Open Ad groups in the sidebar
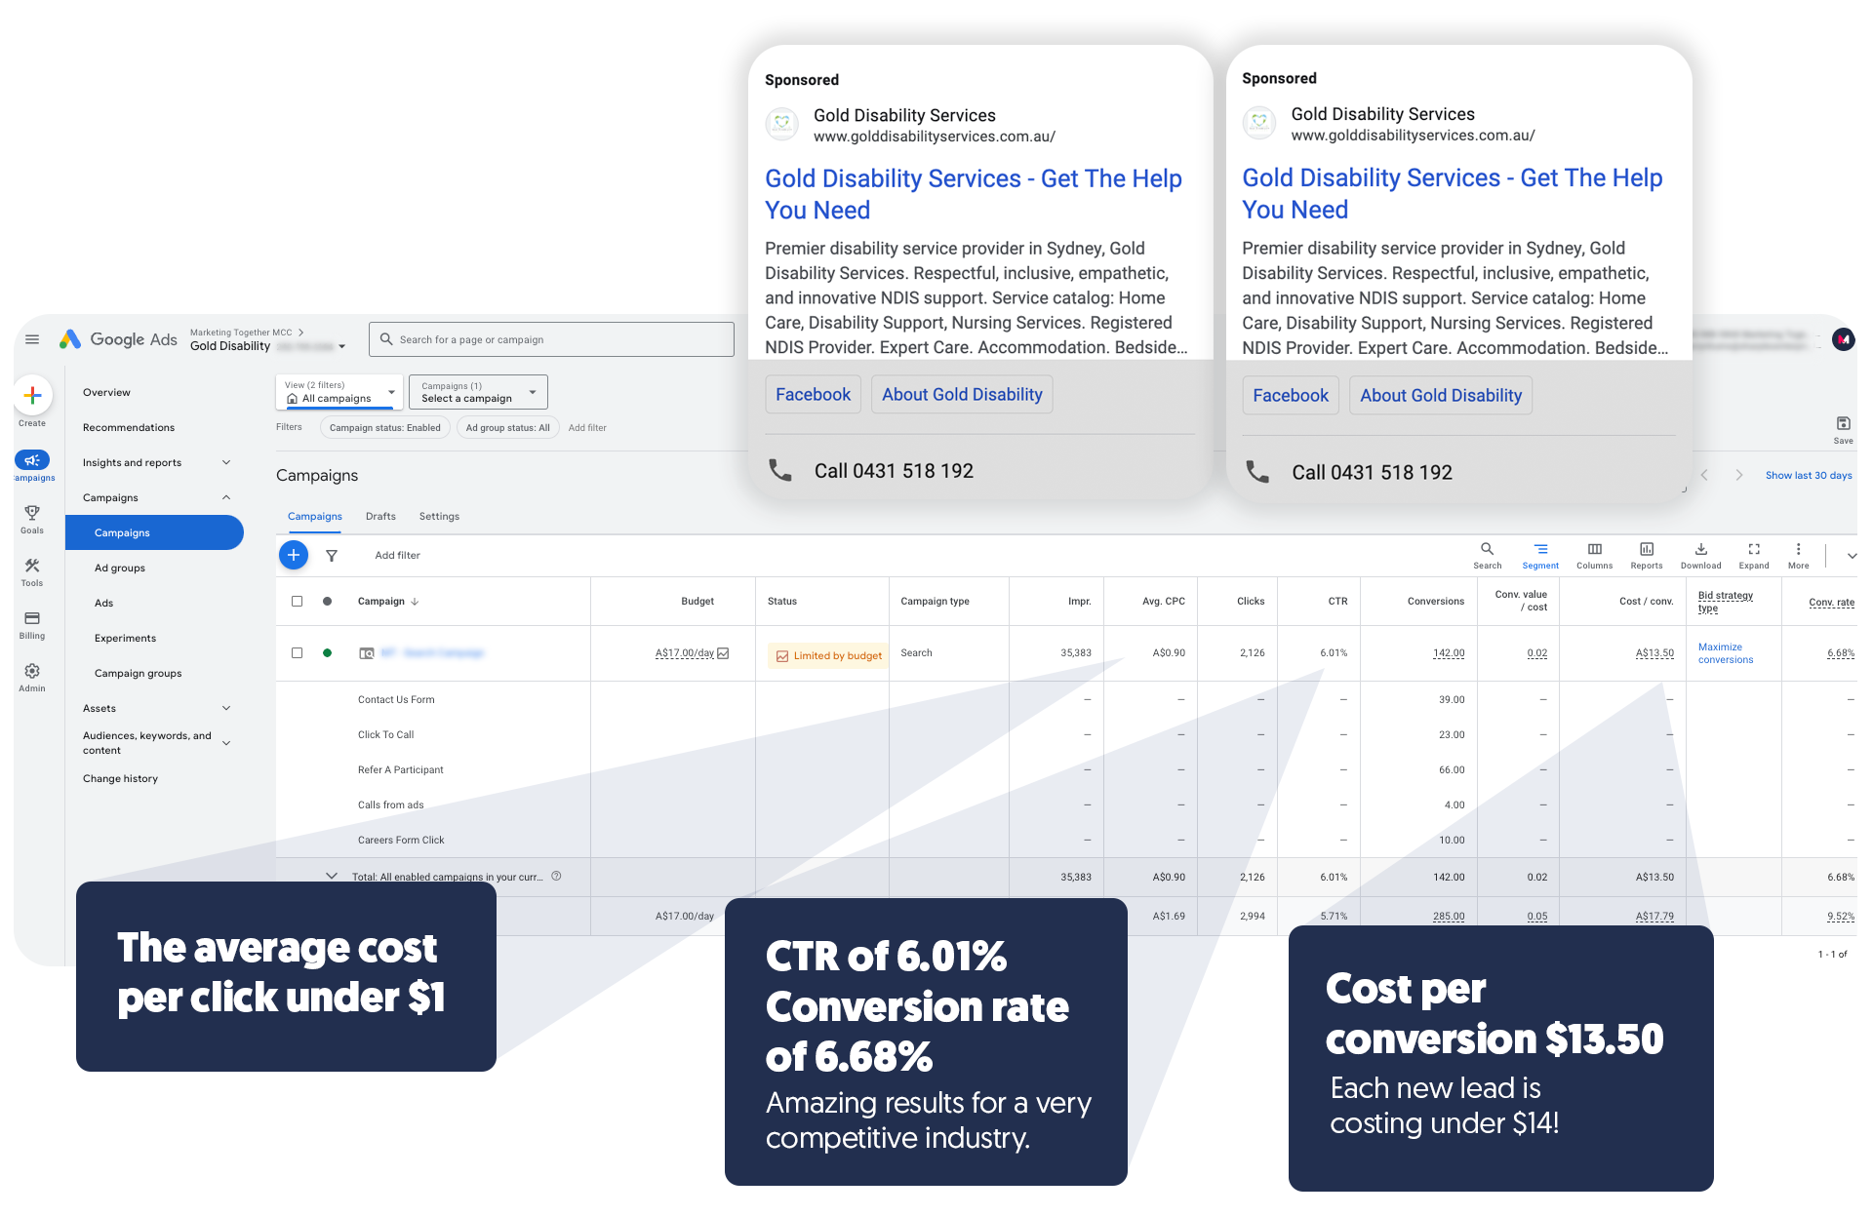The width and height of the screenshot is (1873, 1216). [x=119, y=568]
